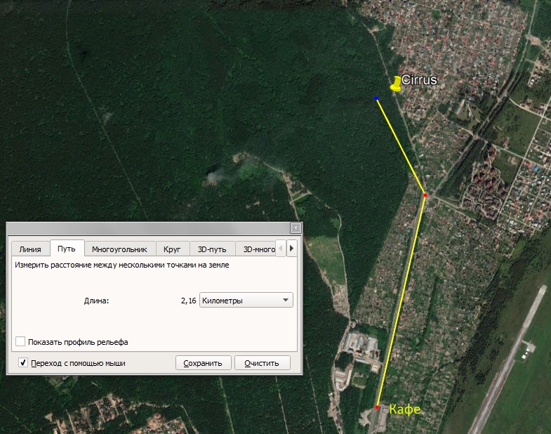
Task: Switch to the Линия tab
Action: coord(30,249)
